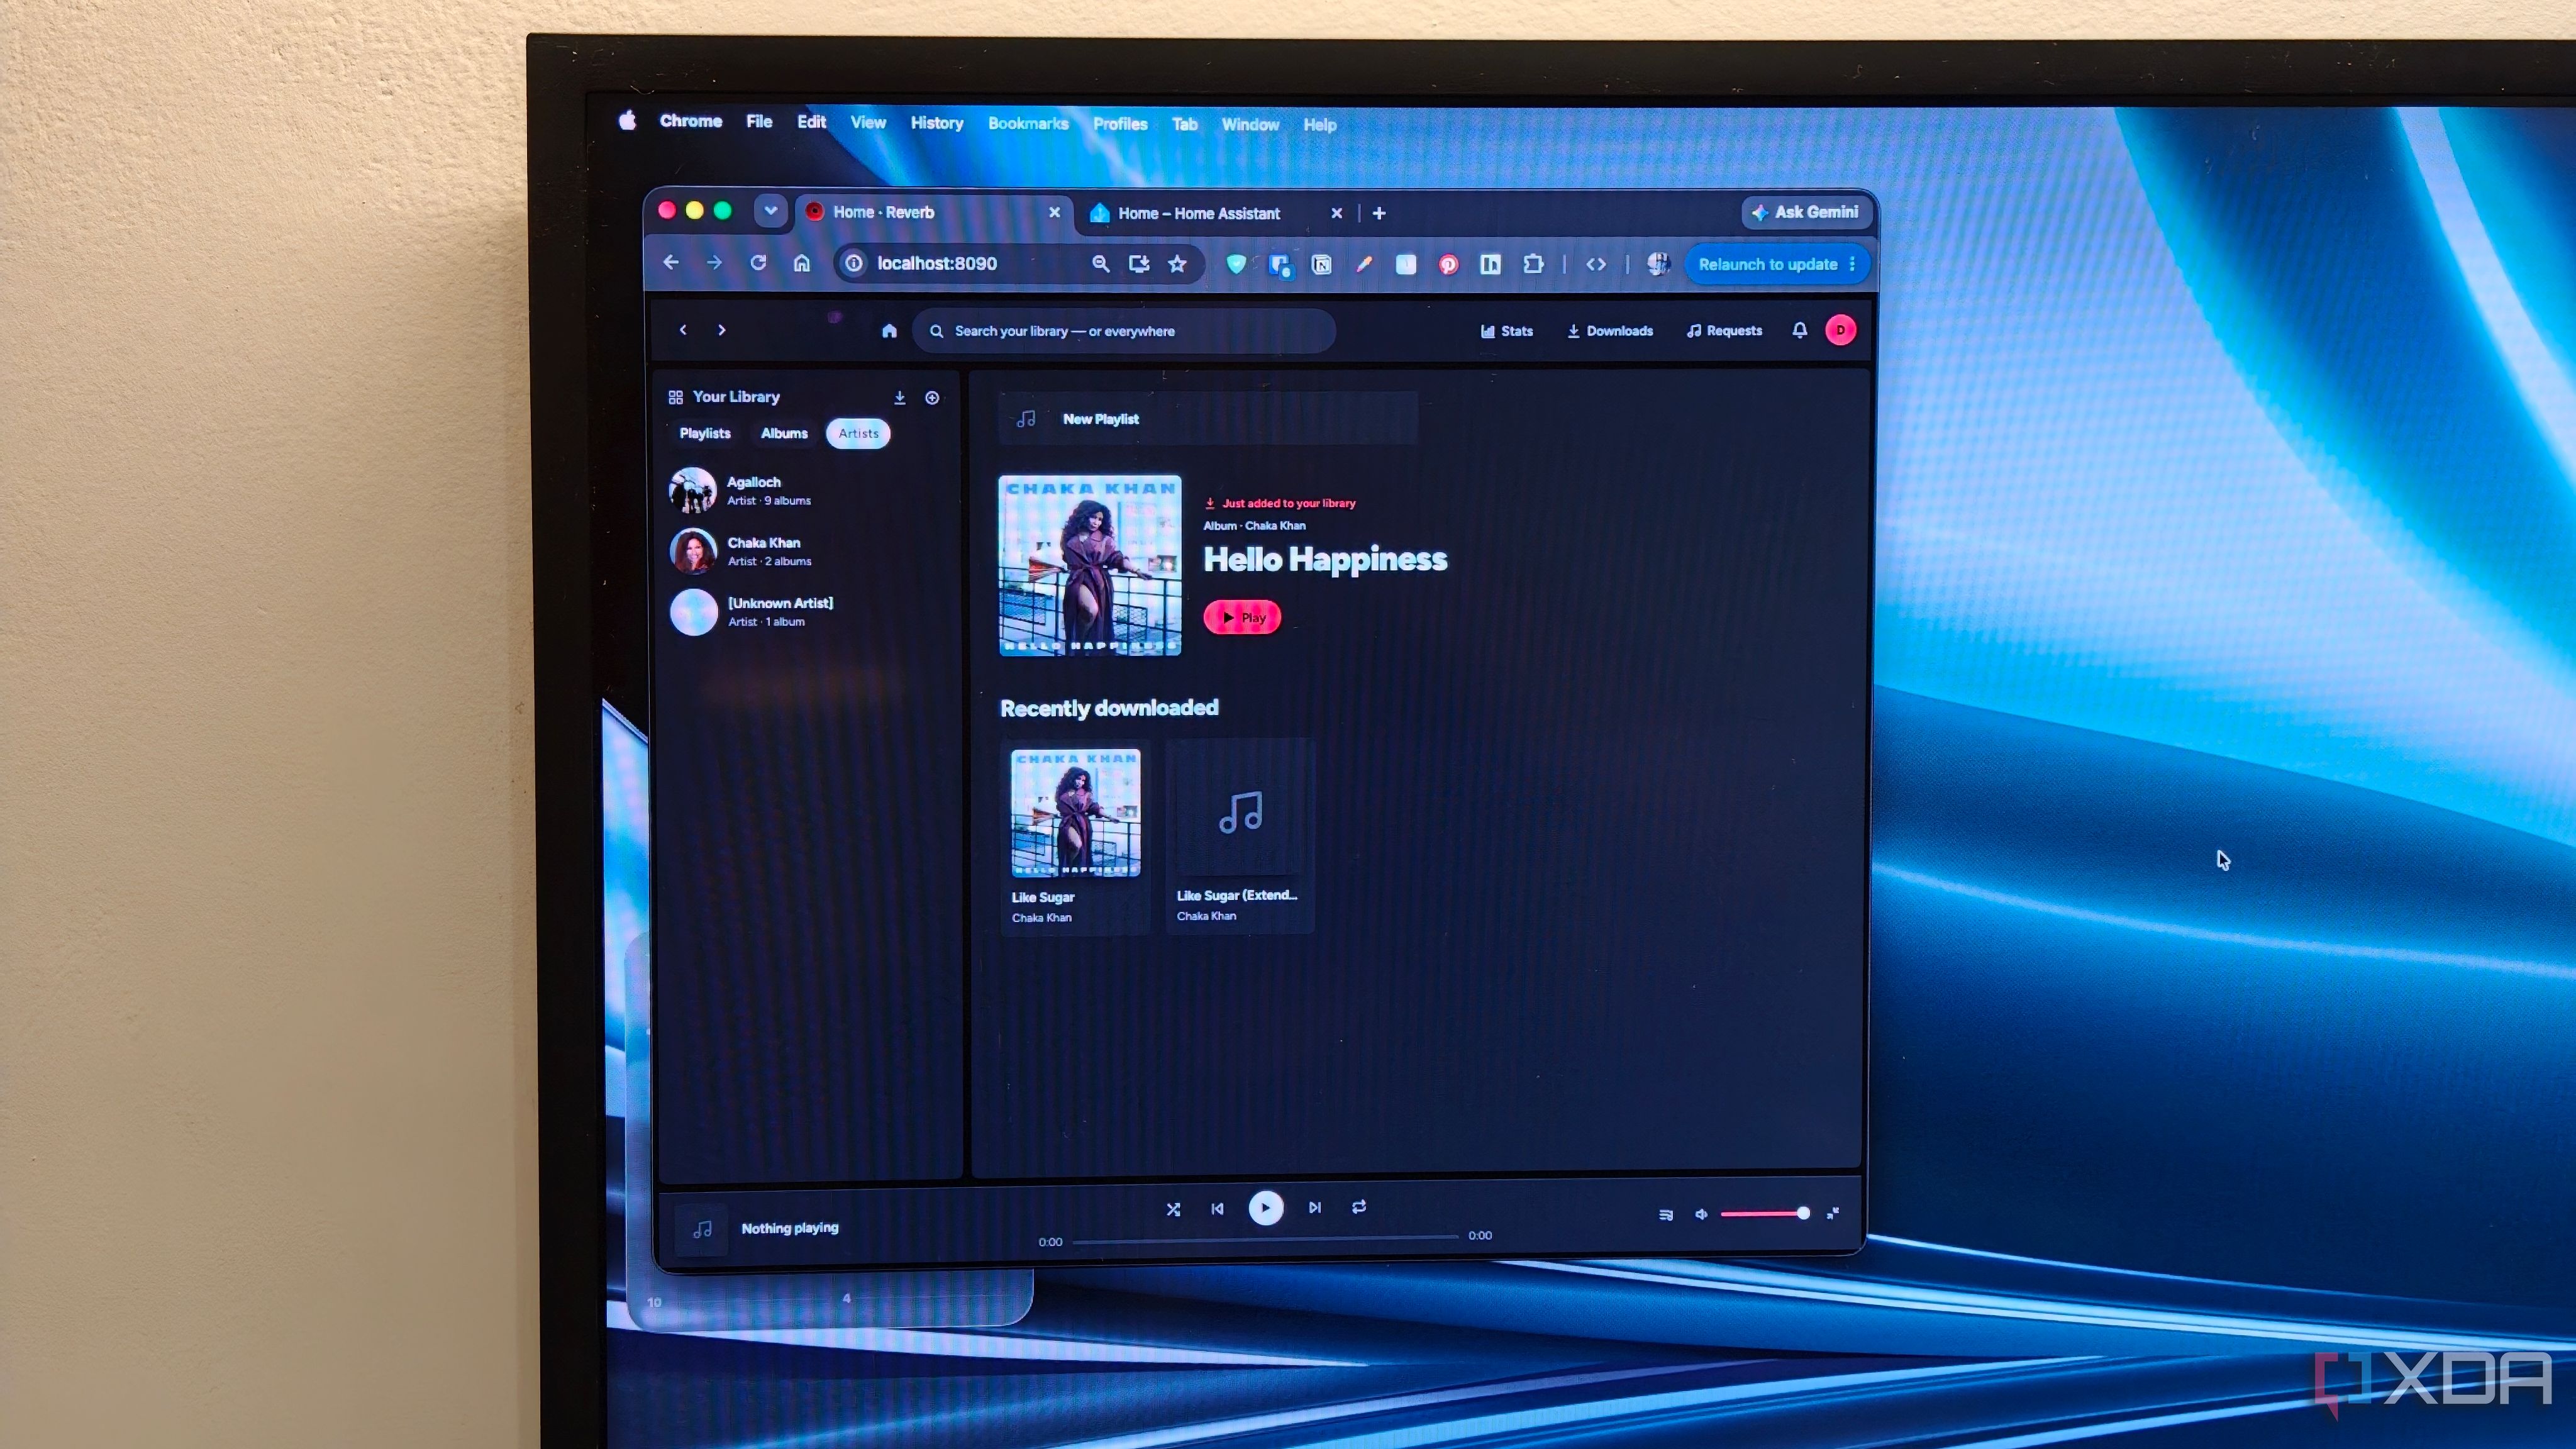Click Relaunch to update
Screen dimensions: 2576x1449
click(1767, 264)
